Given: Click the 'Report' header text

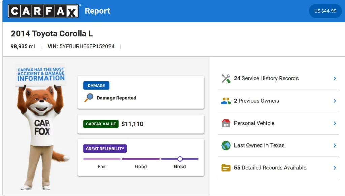Looking at the screenshot, I should (97, 11).
